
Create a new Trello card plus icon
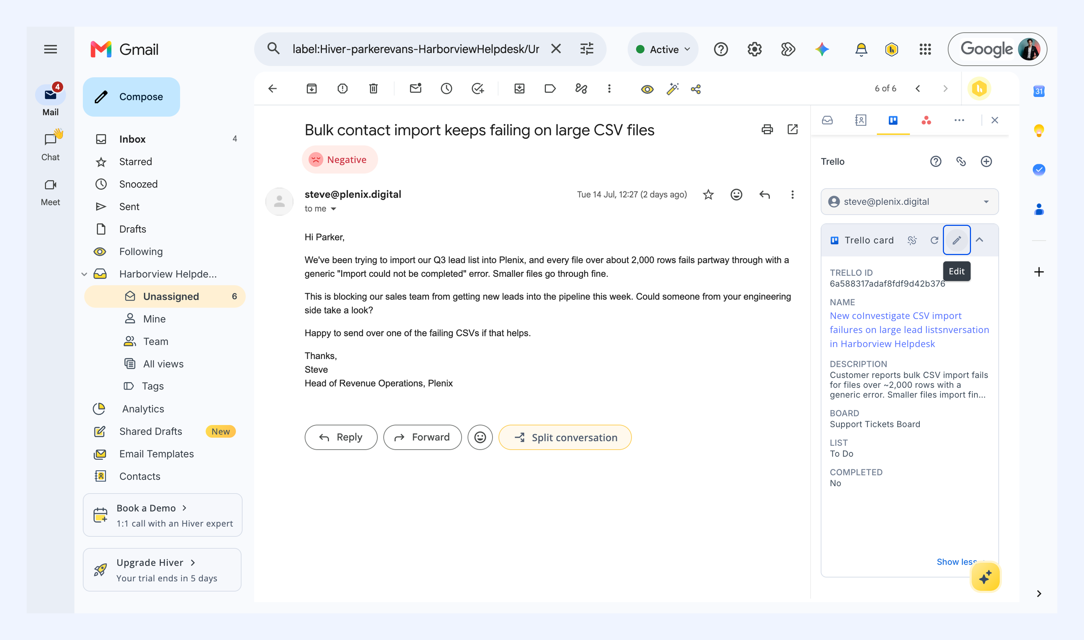tap(986, 162)
